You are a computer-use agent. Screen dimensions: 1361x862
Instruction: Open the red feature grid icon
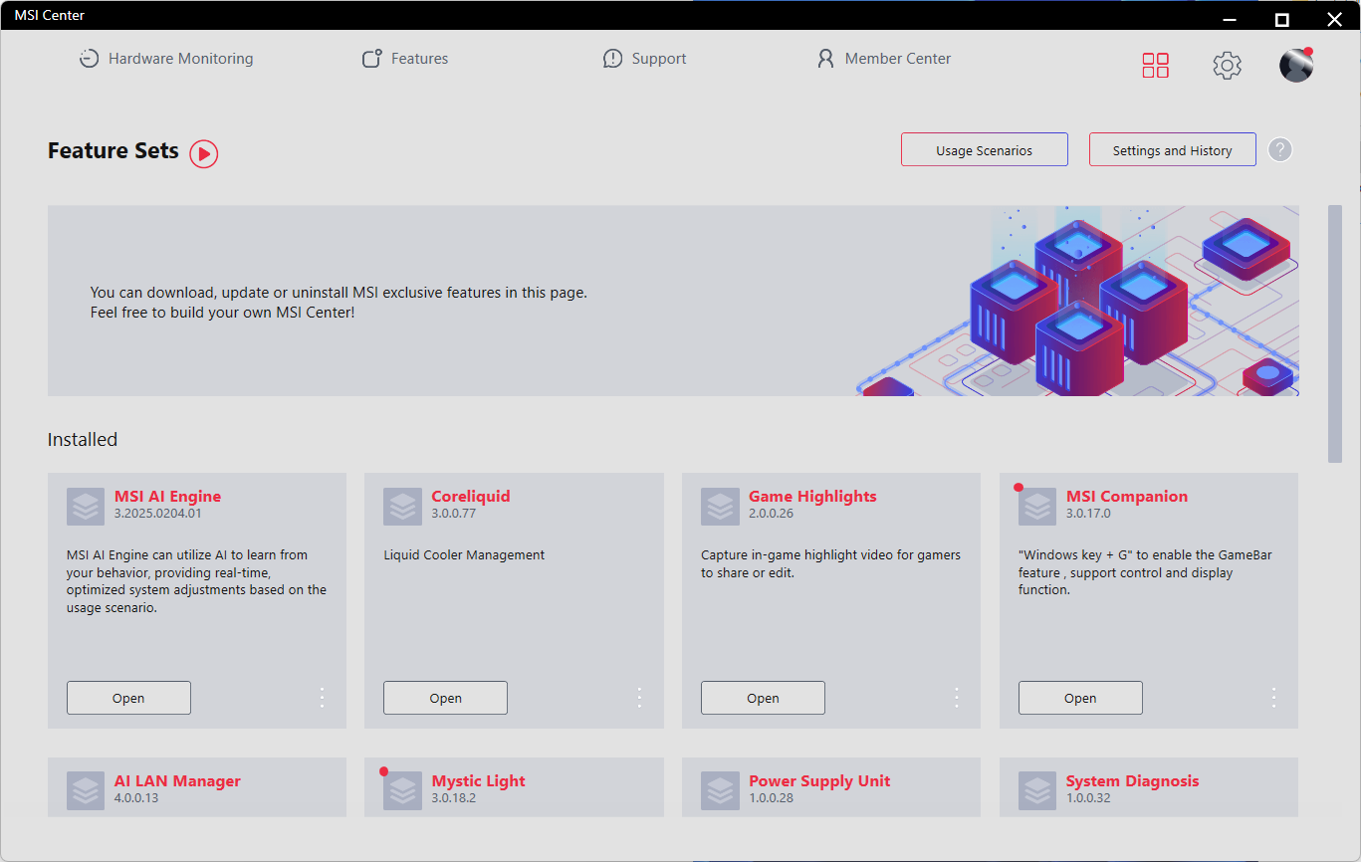1156,66
